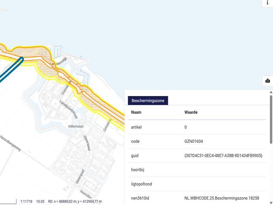Select the Beschermingszone tab

click(x=148, y=100)
